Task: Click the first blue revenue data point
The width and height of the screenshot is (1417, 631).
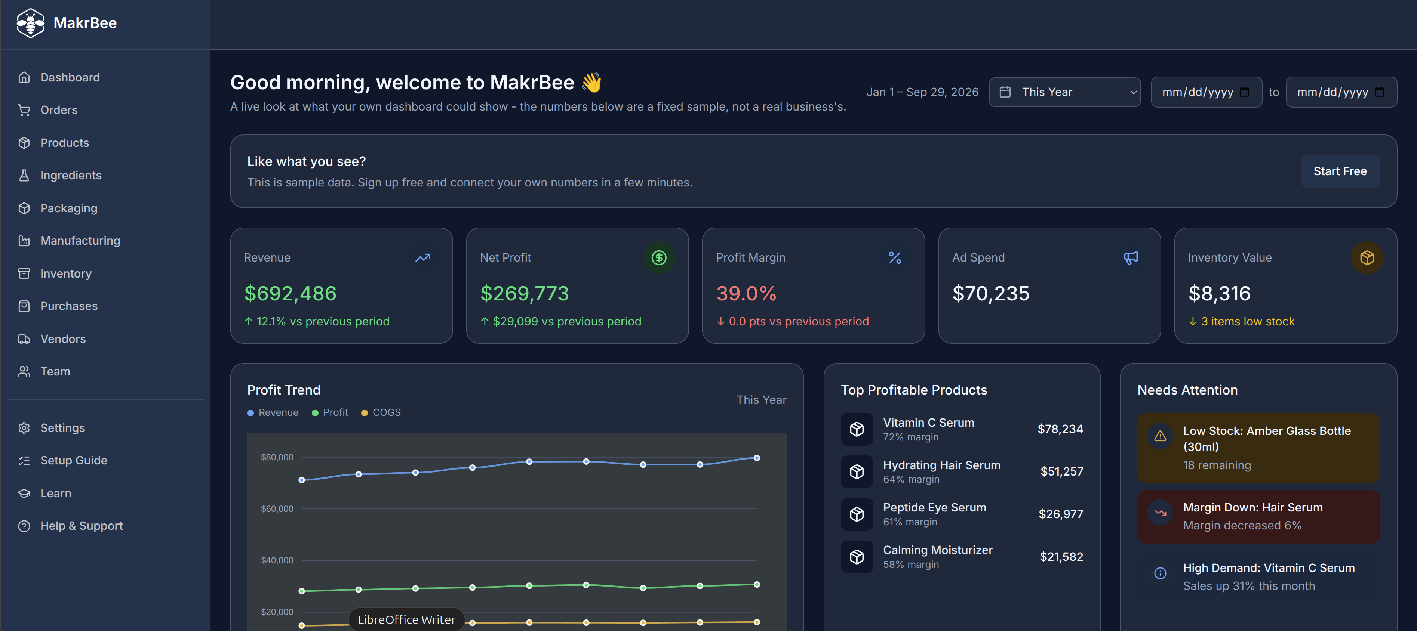Action: (x=301, y=480)
